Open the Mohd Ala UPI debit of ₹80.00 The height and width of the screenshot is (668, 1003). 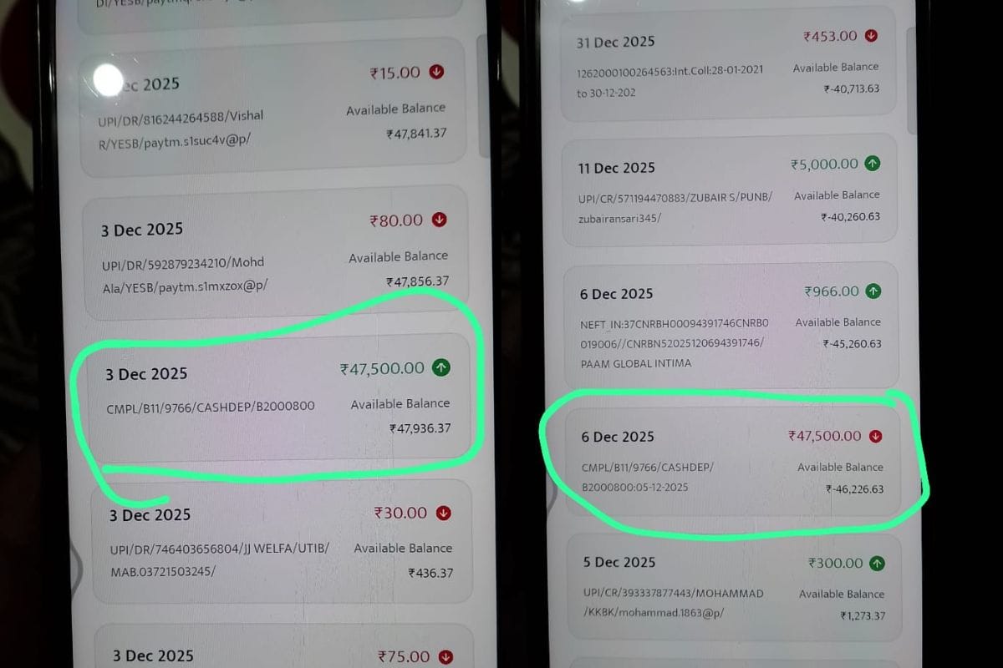point(277,253)
